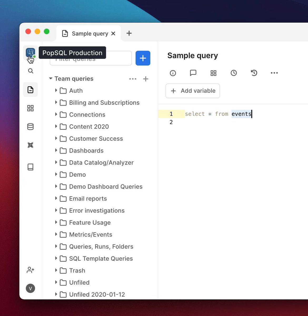
Task: Click the Demo folder icon
Action: coord(63,175)
